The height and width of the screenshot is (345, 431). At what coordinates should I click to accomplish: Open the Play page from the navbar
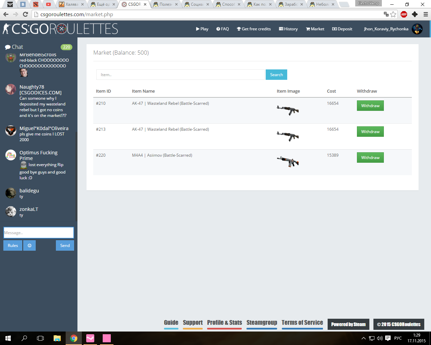coord(202,29)
